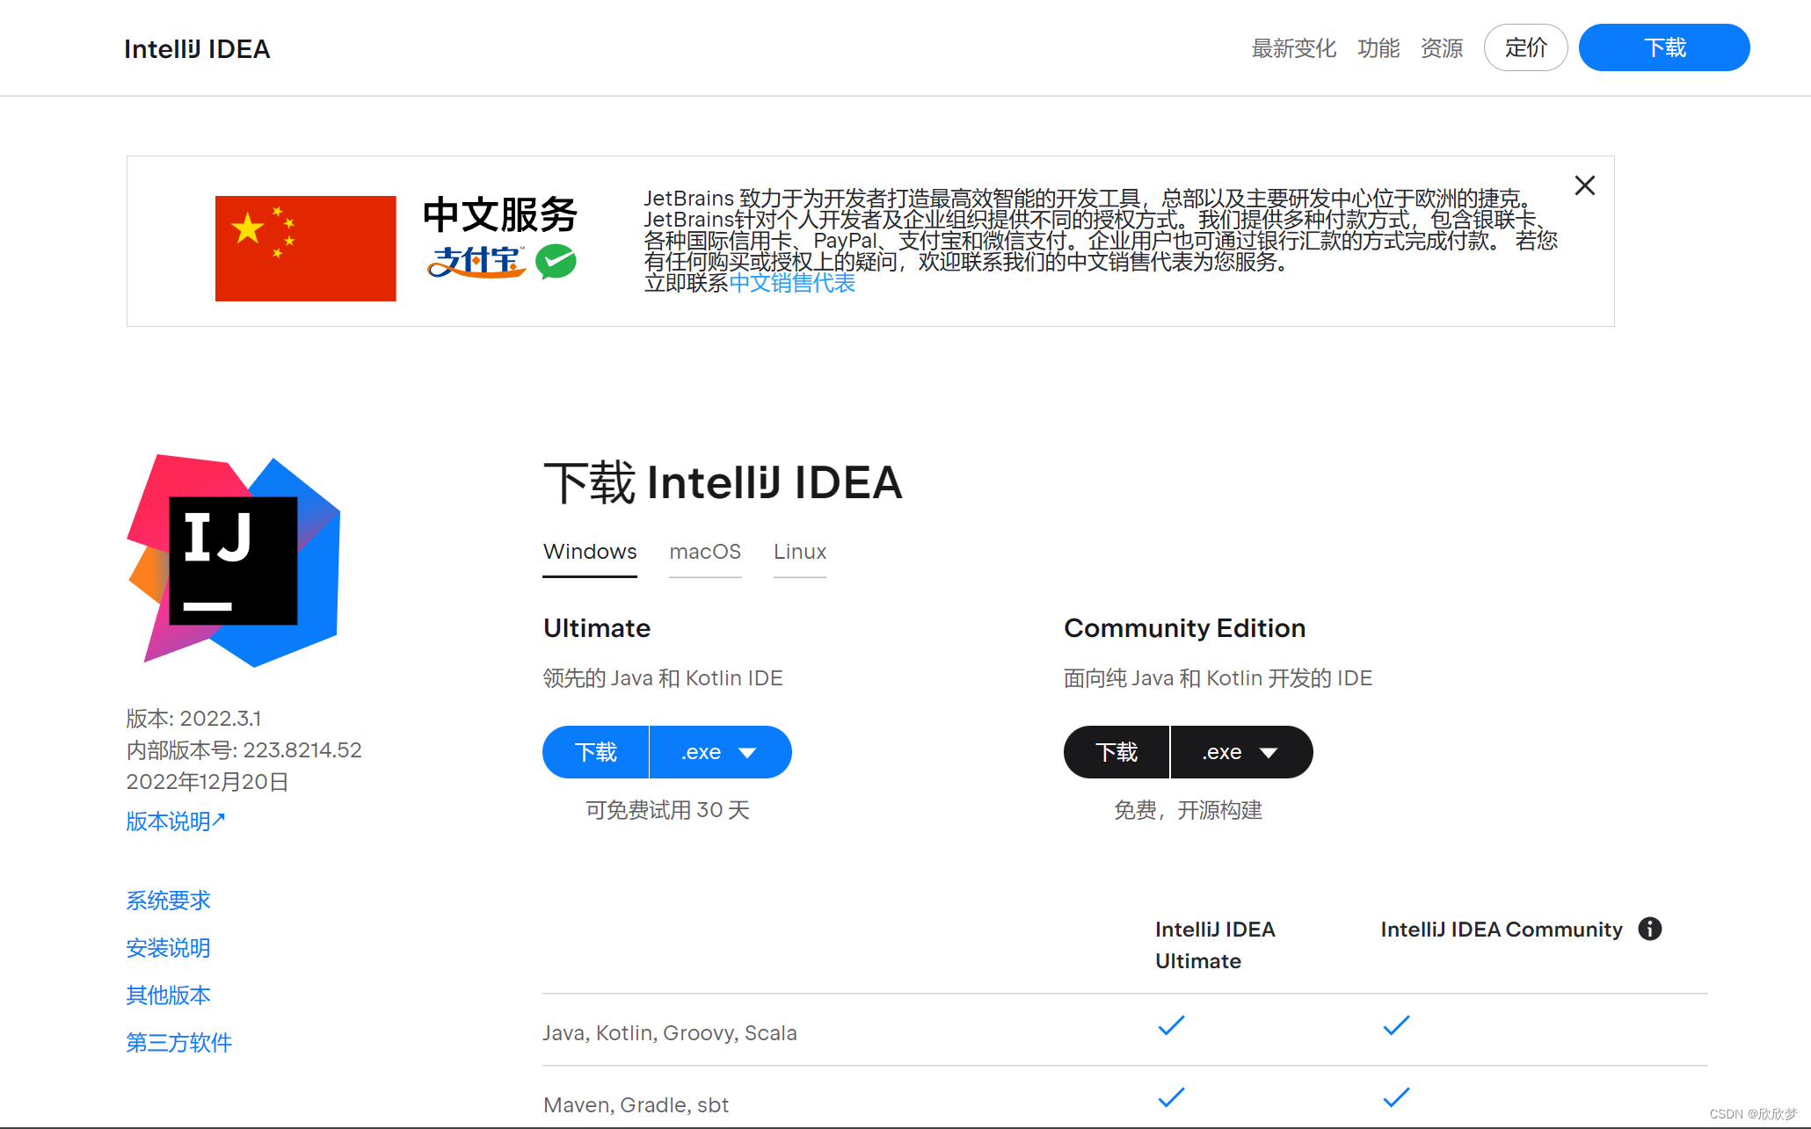Screen dimensions: 1811x1129
Task: Click Community checkmark in Java, Kotlin row
Action: (1396, 1025)
